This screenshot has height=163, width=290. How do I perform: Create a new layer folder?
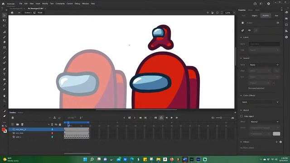[17, 125]
